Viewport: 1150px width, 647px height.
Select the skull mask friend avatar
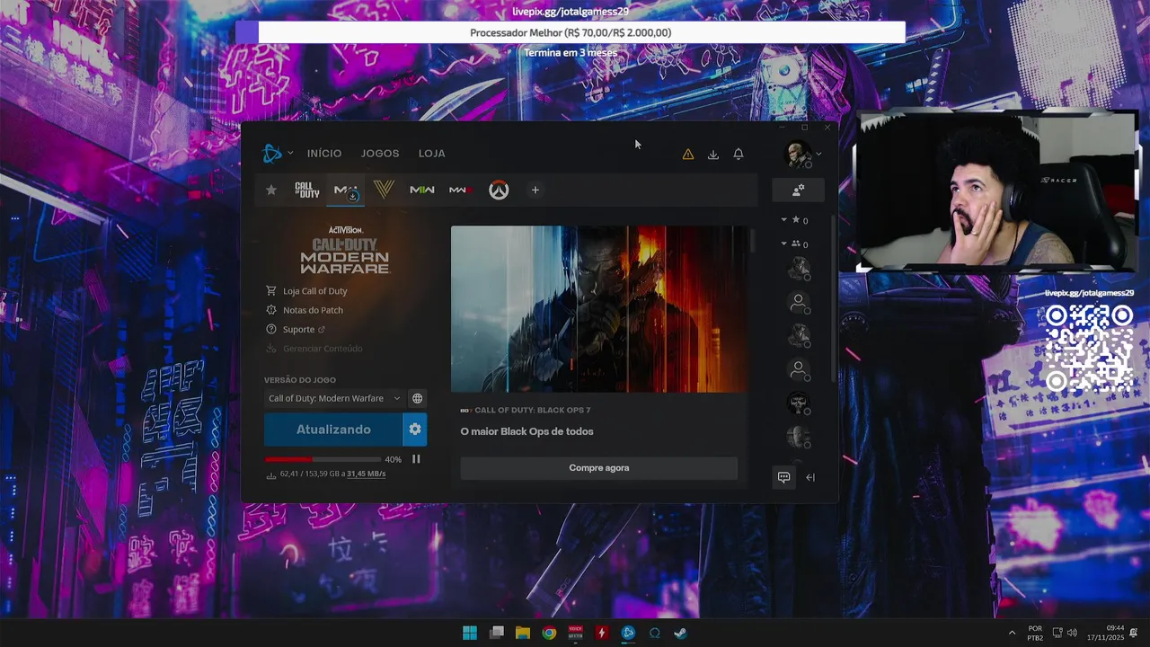pyautogui.click(x=798, y=403)
